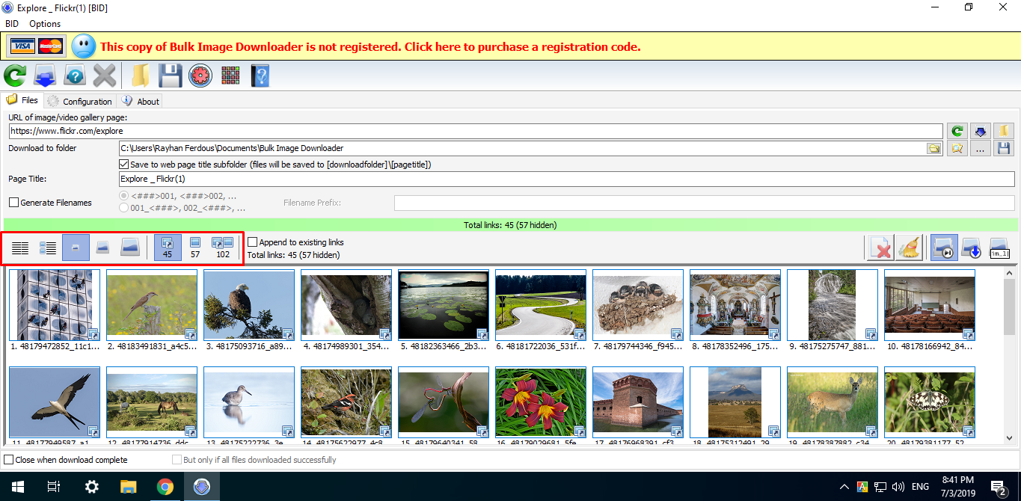Click the remove file red X icon
The height and width of the screenshot is (501, 1021).
tap(881, 248)
